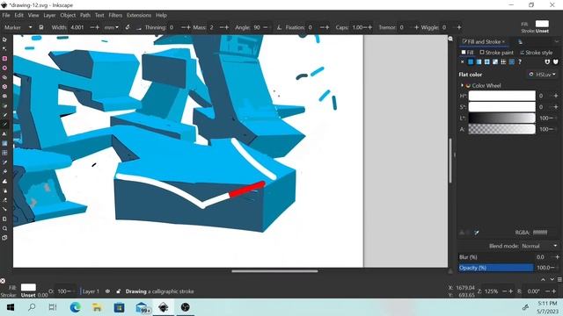Save calligraphy preset icon beside Marker
563x316 pixels.
coord(41,27)
